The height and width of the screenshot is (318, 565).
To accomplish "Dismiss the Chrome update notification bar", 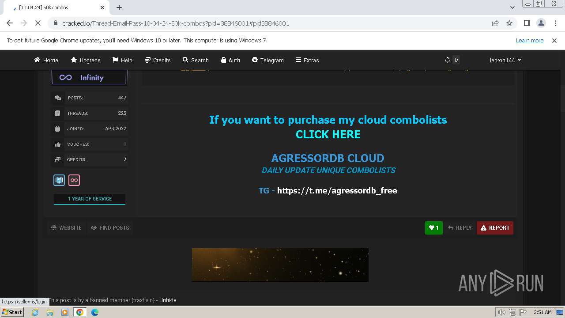I will tap(554, 40).
